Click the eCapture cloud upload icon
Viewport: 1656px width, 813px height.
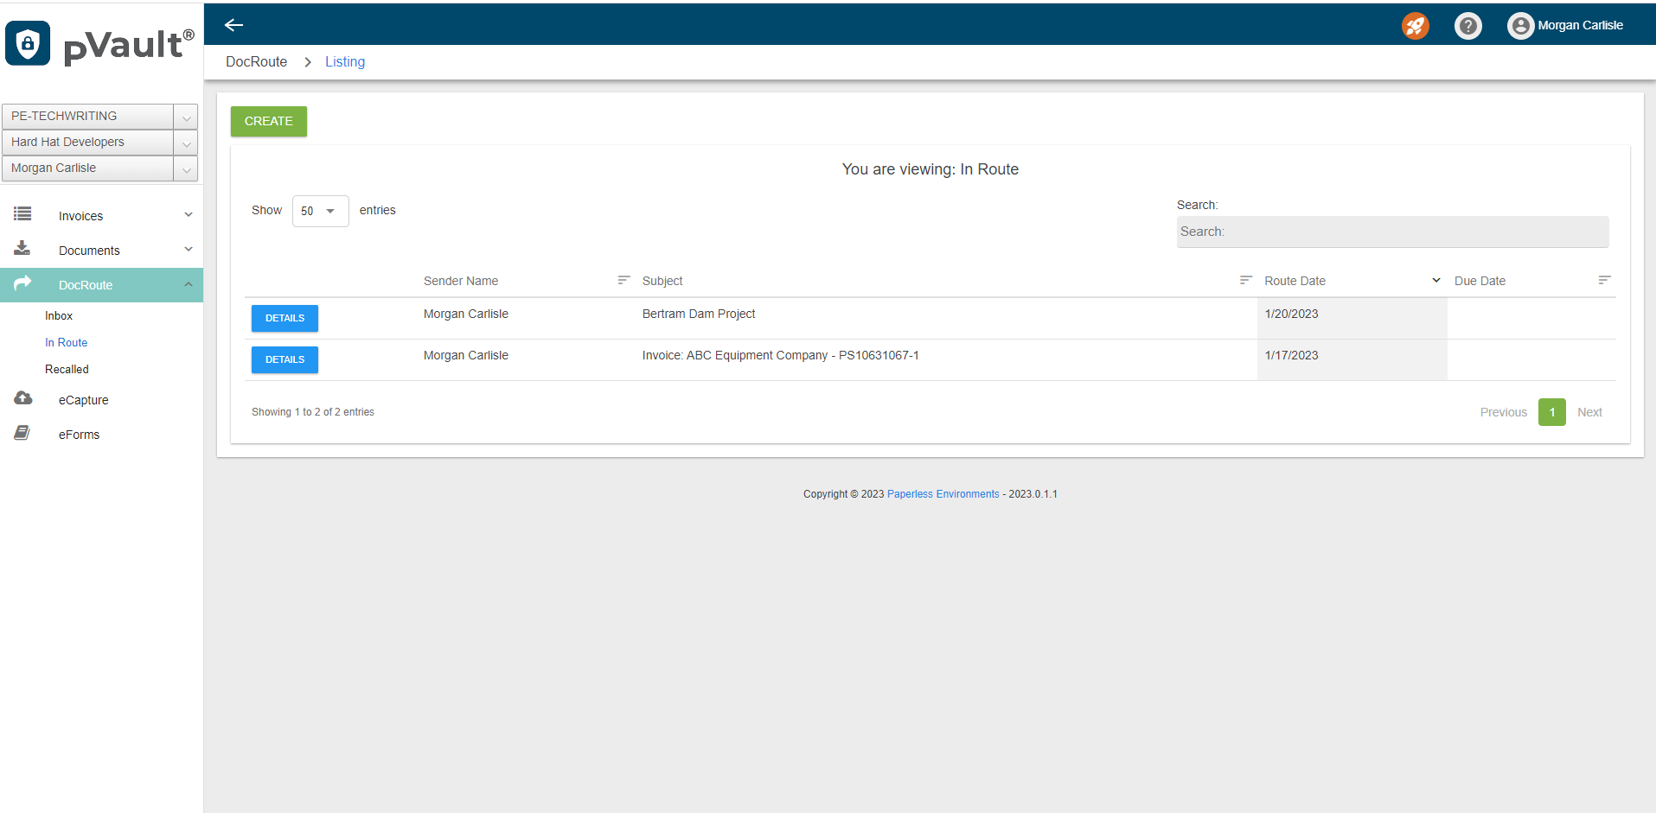pos(23,397)
